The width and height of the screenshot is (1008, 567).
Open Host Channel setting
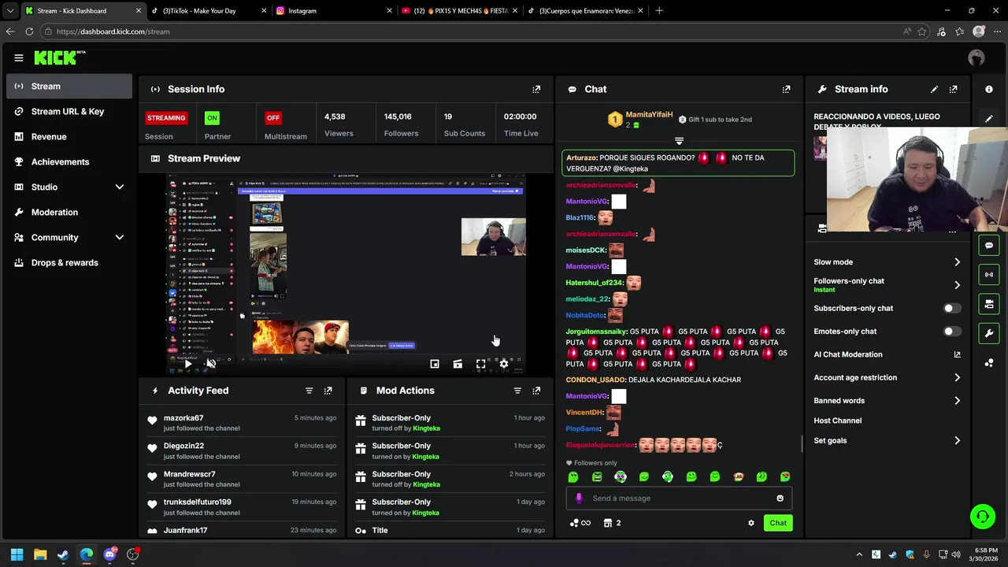click(x=838, y=421)
